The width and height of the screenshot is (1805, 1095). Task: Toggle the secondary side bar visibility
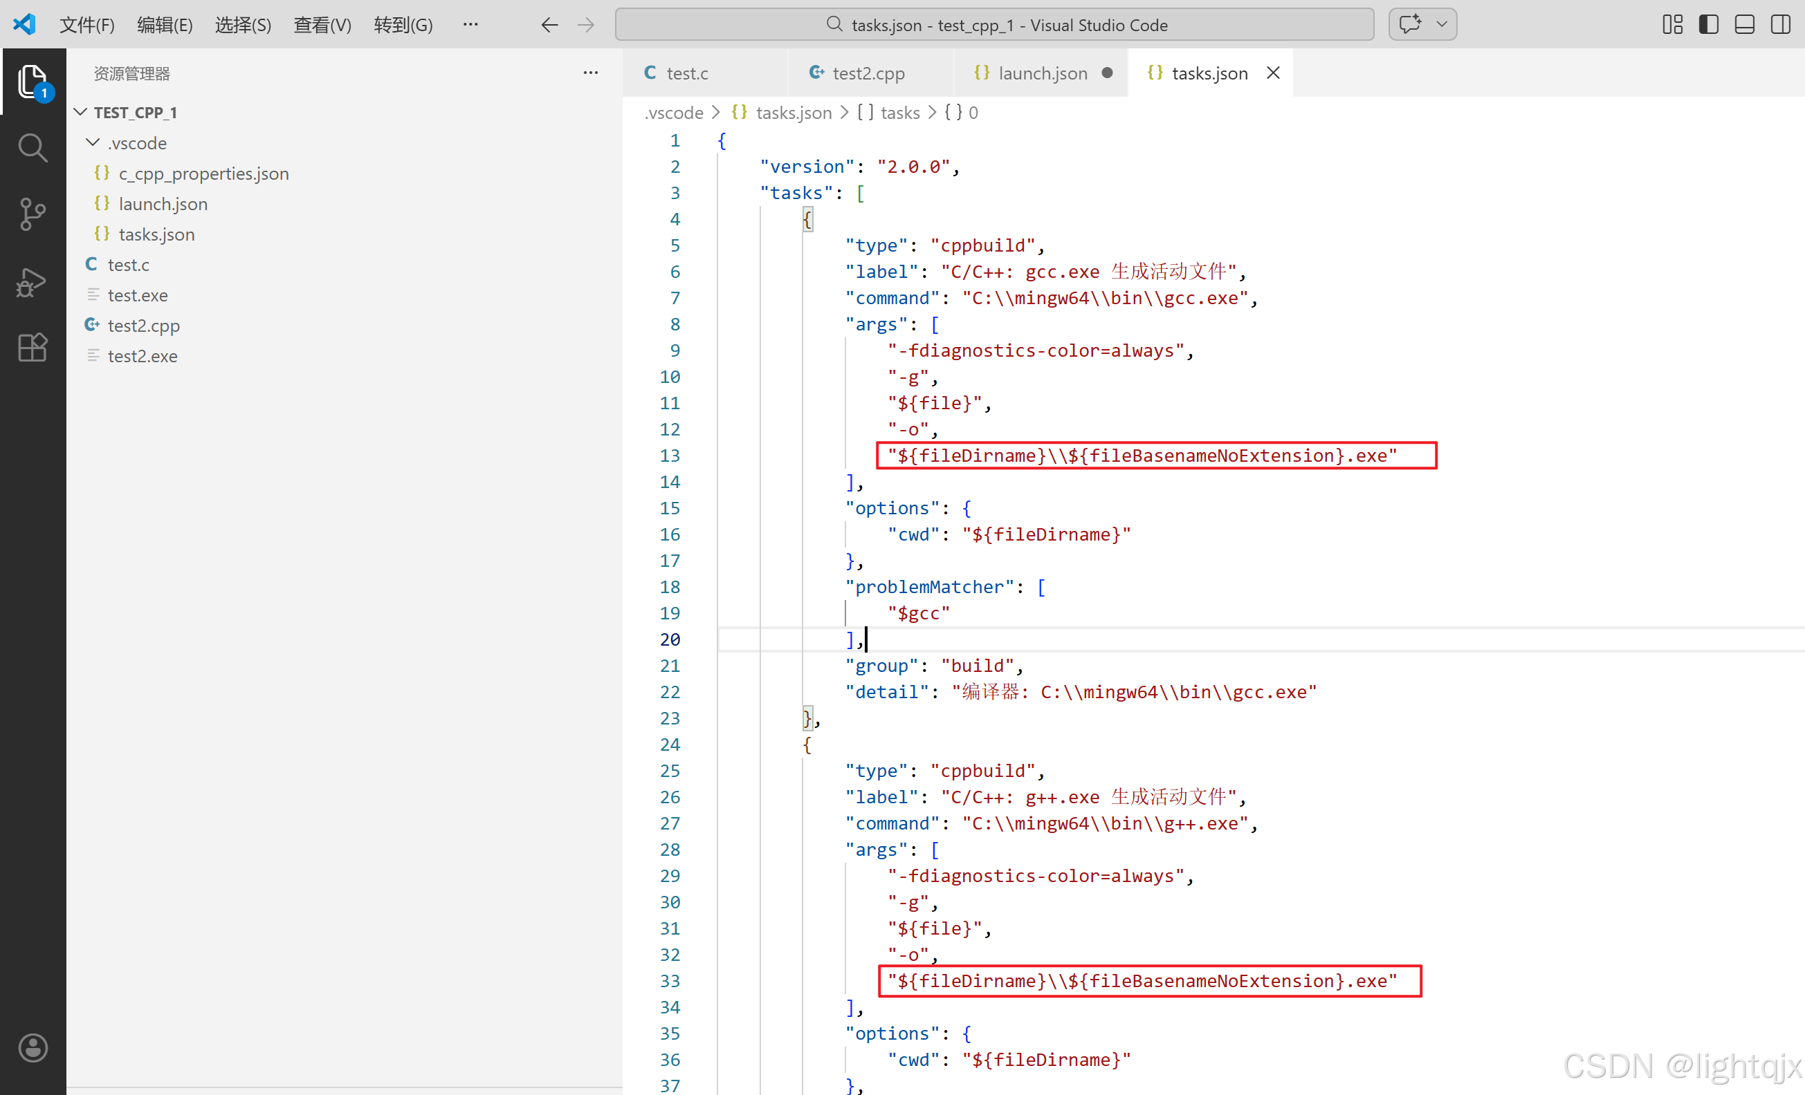tap(1780, 24)
